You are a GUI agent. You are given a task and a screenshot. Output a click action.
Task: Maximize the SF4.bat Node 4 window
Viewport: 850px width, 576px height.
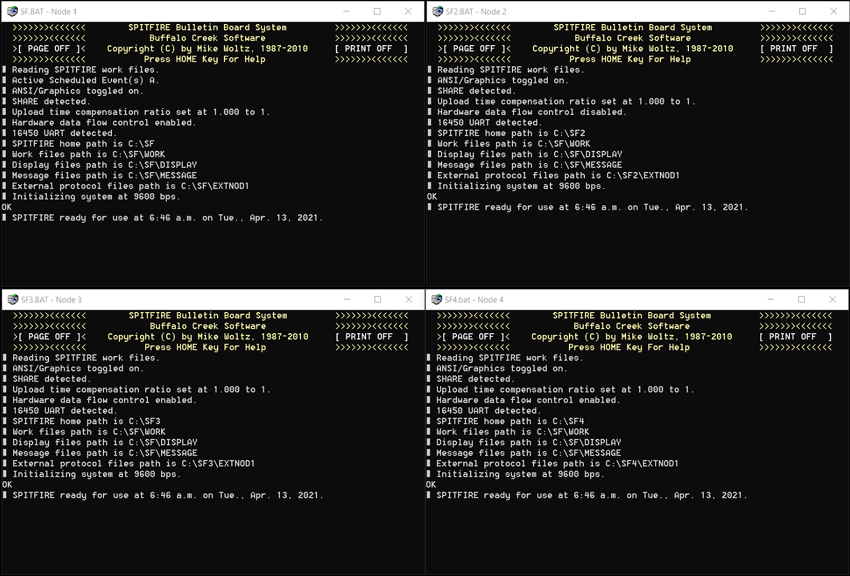pyautogui.click(x=801, y=299)
